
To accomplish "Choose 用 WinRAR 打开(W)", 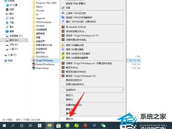I will point(74,27).
